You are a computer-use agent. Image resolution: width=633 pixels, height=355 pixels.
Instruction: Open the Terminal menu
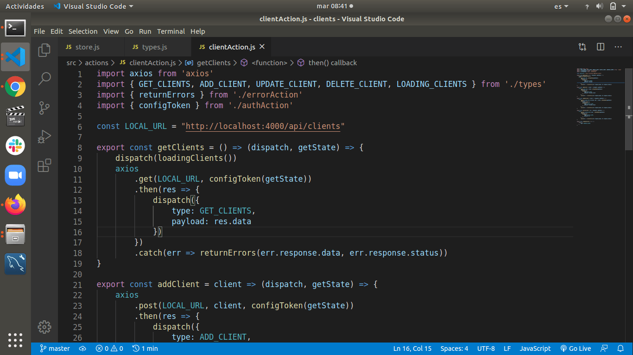coord(171,31)
